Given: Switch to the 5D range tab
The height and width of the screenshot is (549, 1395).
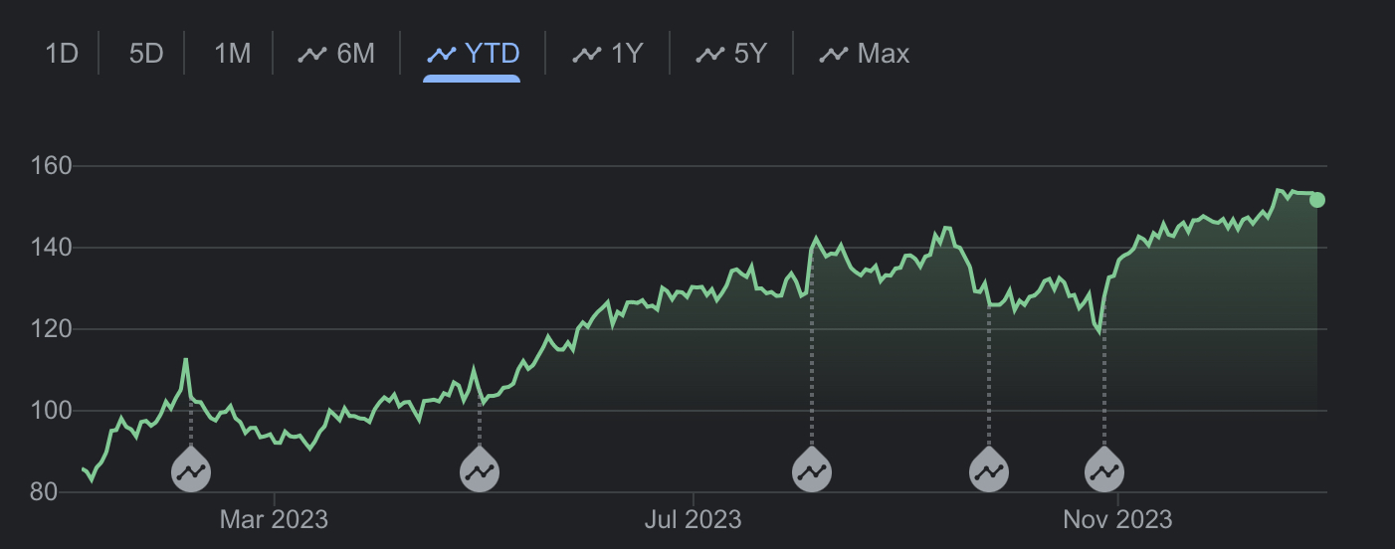Looking at the screenshot, I should pos(146,53).
